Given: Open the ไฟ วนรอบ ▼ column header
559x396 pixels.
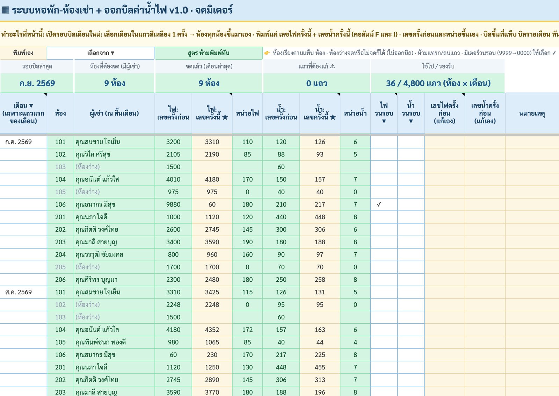Looking at the screenshot, I should point(384,113).
